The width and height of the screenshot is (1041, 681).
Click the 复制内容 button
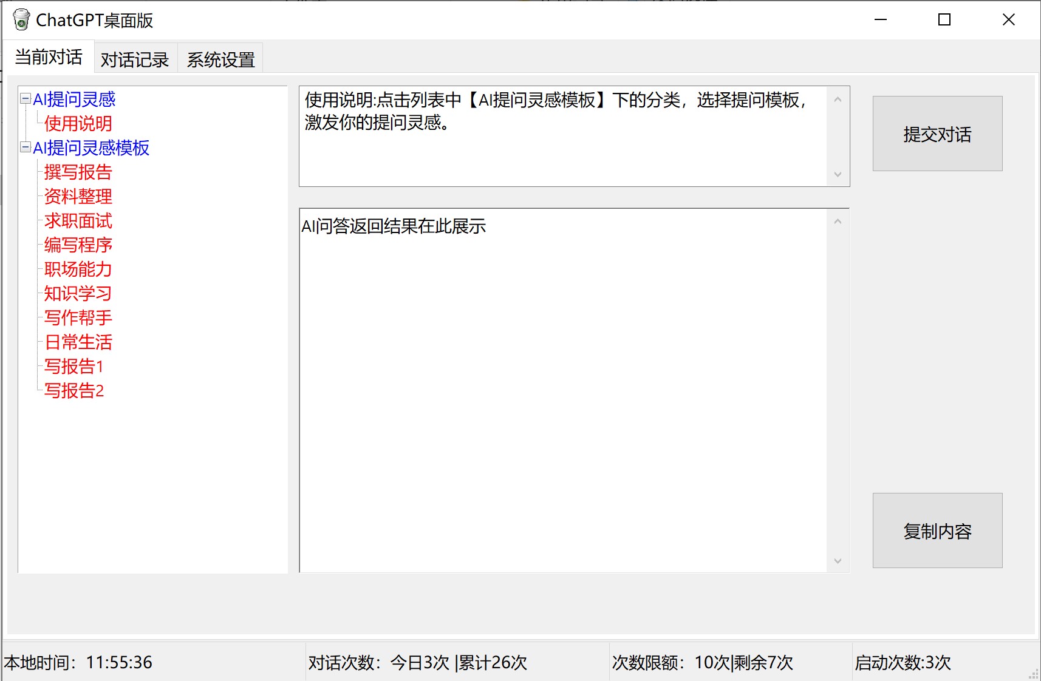937,530
